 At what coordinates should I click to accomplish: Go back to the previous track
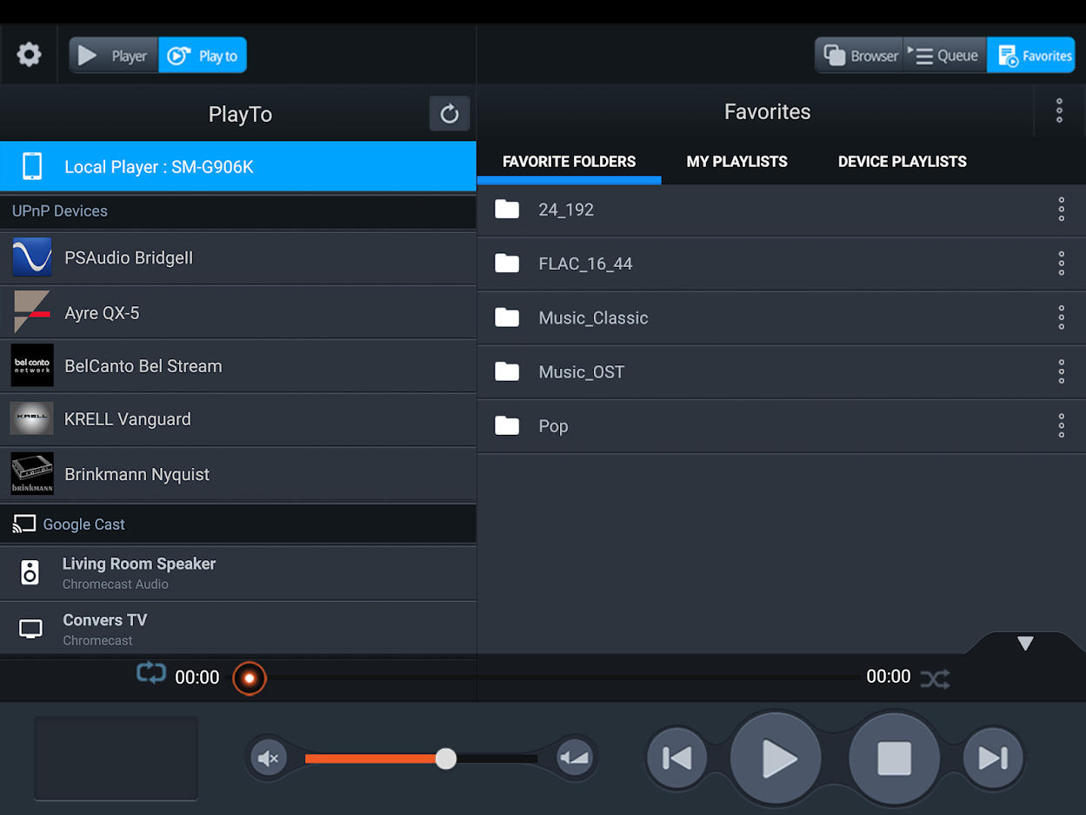pyautogui.click(x=676, y=758)
